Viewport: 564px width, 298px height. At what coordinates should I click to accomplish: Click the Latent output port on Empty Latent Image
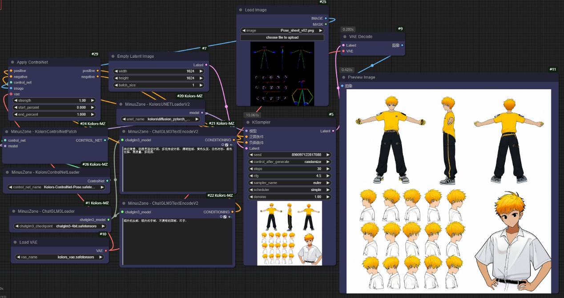pos(205,65)
